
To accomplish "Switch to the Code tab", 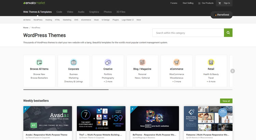I will pos(59,12).
